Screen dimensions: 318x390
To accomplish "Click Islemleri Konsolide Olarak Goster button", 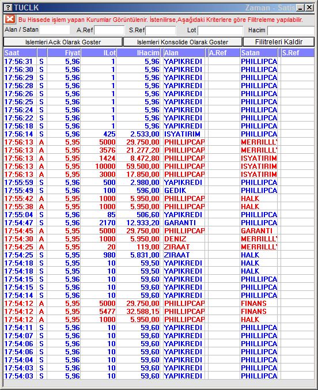I will [x=183, y=42].
